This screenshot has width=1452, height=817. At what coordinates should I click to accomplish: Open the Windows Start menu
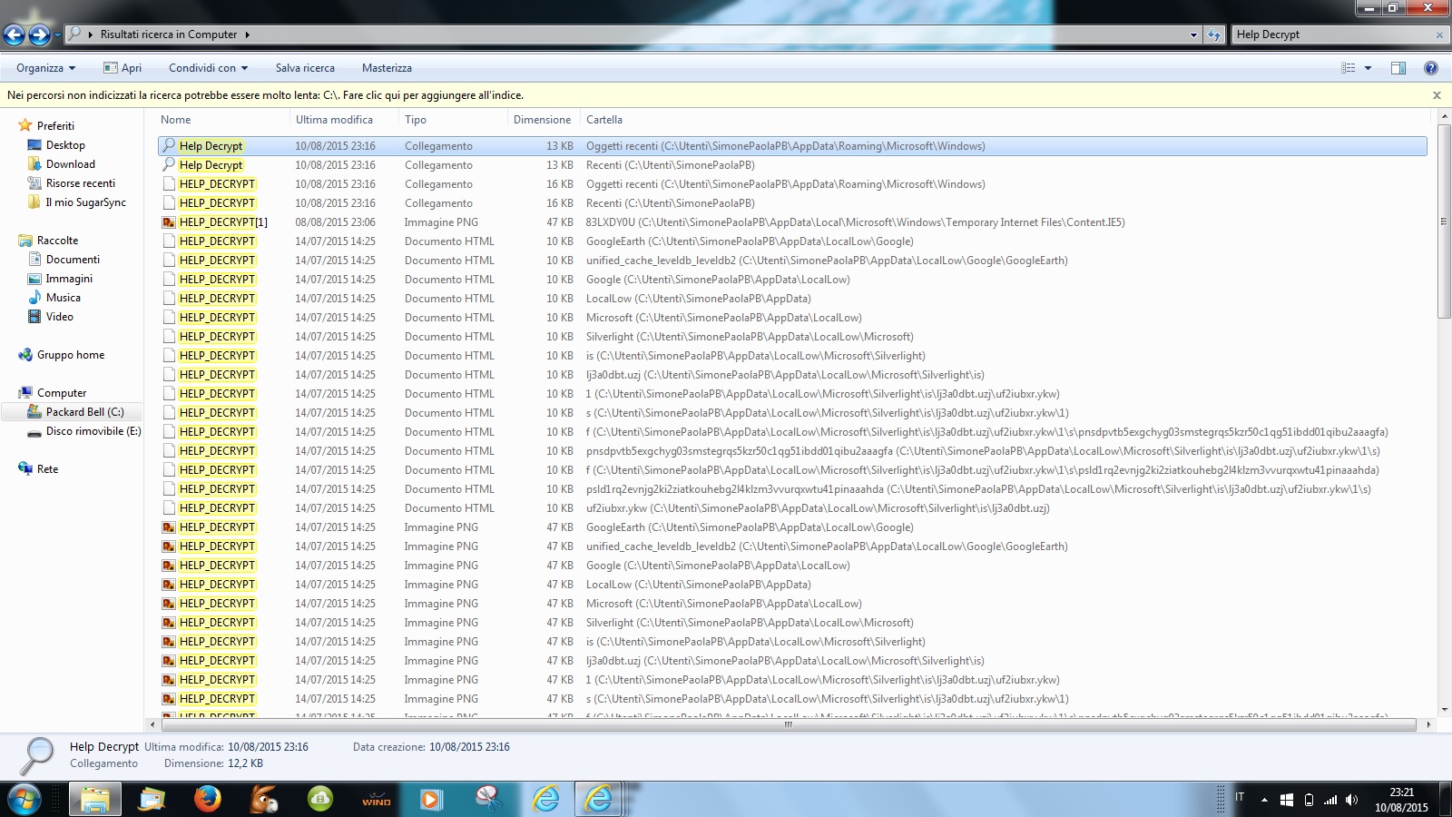pyautogui.click(x=25, y=800)
